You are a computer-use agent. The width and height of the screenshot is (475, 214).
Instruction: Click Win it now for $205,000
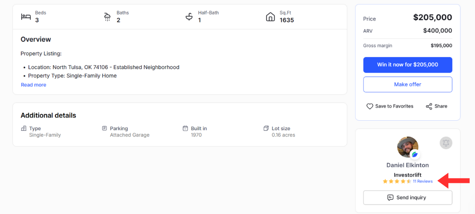click(x=408, y=65)
